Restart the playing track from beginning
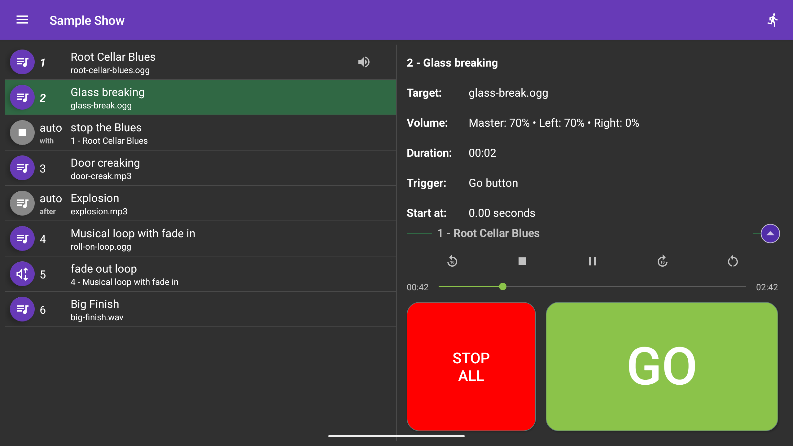Image resolution: width=793 pixels, height=446 pixels. point(733,261)
